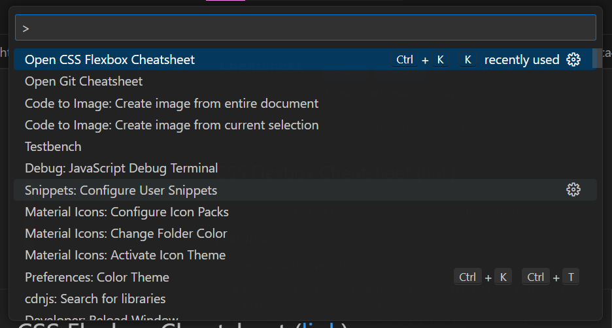Click the command palette input field
This screenshot has height=328, width=612.
point(305,28)
